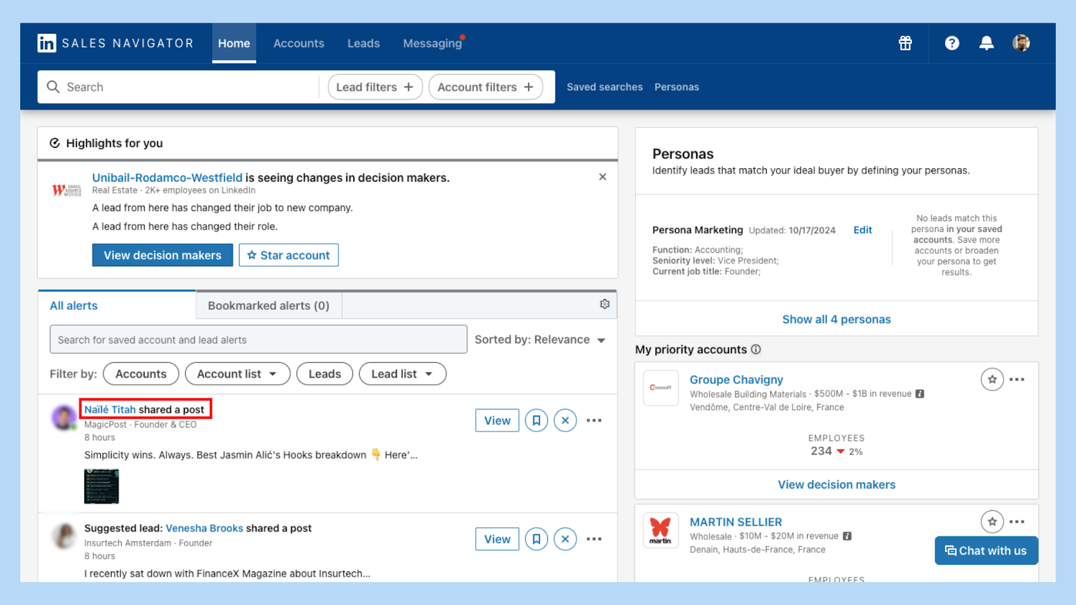Click the LinkedIn Sales Navigator logo

click(x=115, y=43)
